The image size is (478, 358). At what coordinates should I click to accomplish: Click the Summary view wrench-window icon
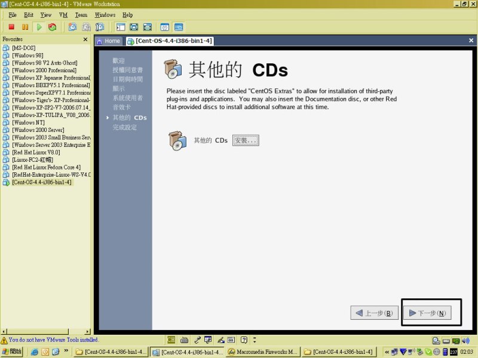(x=165, y=27)
